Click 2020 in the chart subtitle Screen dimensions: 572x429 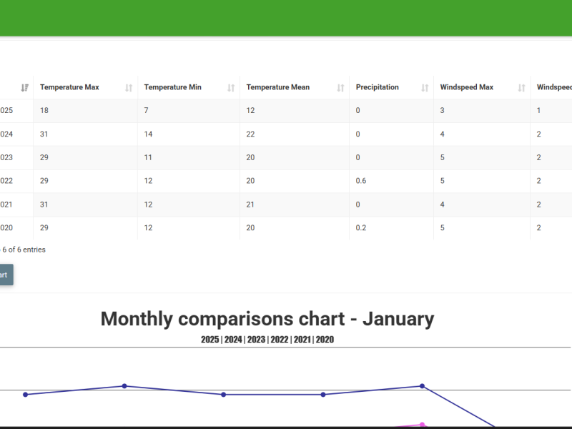(325, 340)
